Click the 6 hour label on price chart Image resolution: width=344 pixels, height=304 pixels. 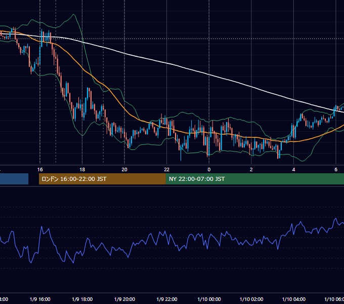[x=336, y=169]
